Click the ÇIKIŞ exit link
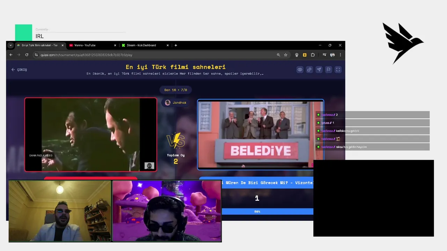Screen dimensions: 447x251 point(19,70)
